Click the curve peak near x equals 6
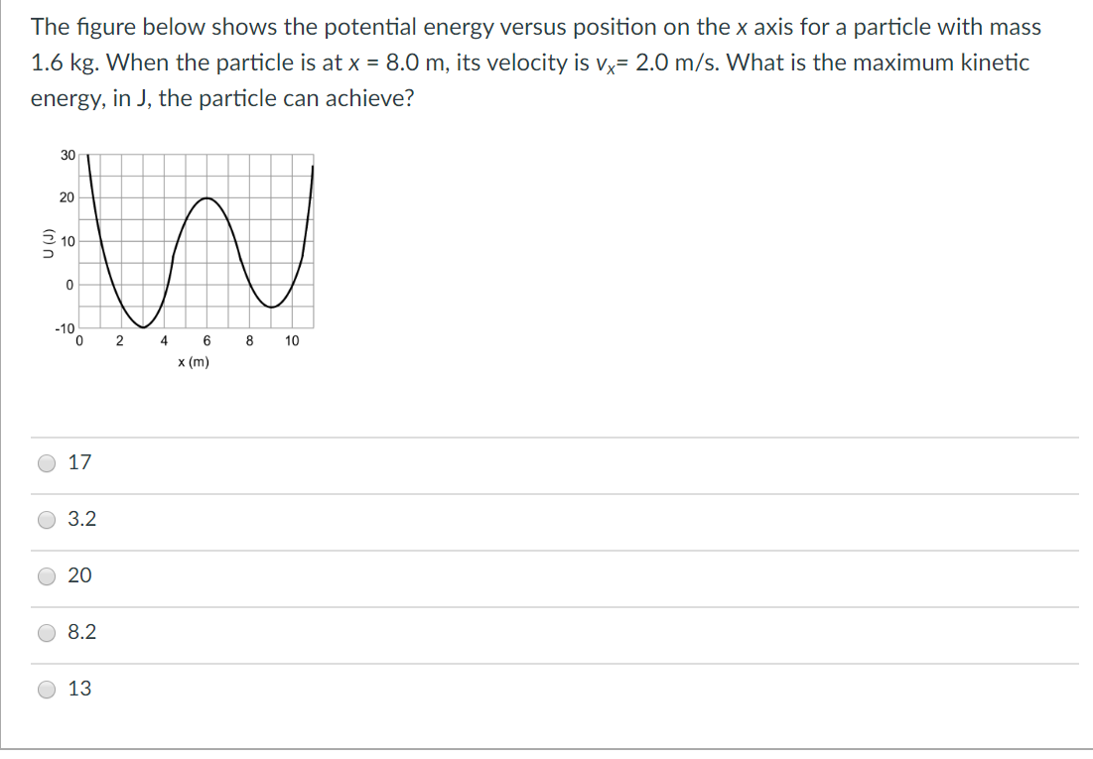Viewport: 1093px width, 759px height. (207, 200)
